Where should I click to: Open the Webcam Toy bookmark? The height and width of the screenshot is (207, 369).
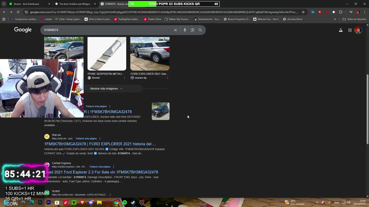[266, 19]
